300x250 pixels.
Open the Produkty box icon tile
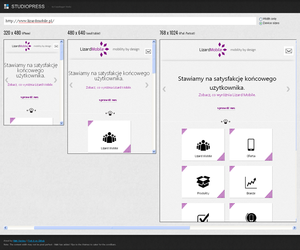click(x=203, y=182)
